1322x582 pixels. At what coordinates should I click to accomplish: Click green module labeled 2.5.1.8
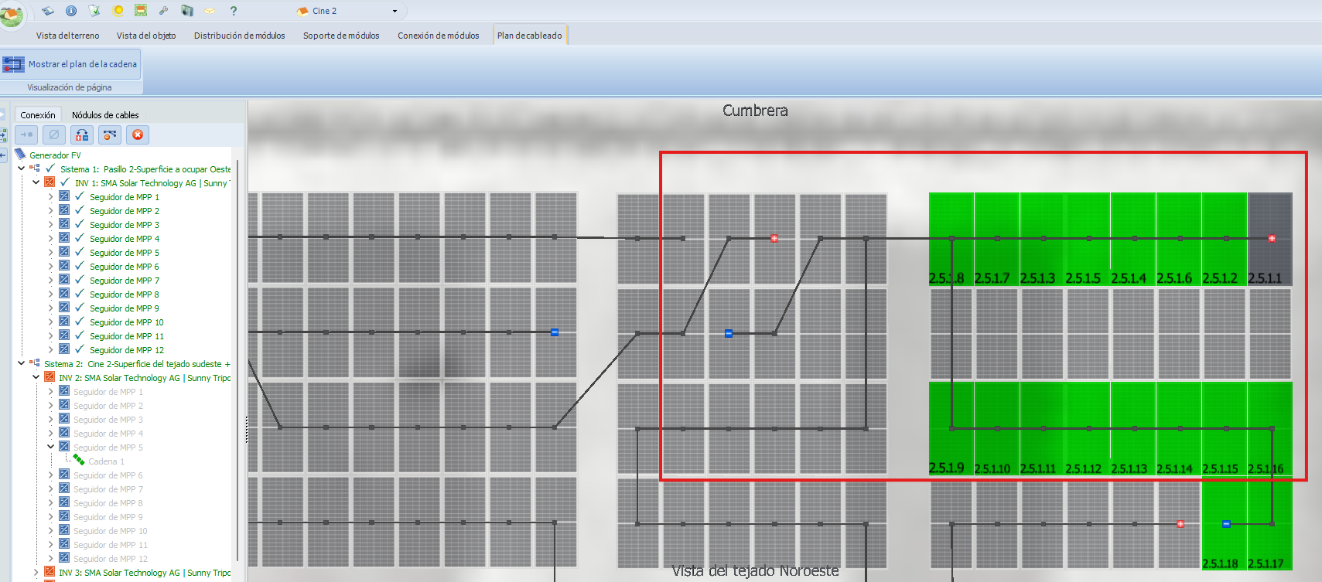point(951,238)
